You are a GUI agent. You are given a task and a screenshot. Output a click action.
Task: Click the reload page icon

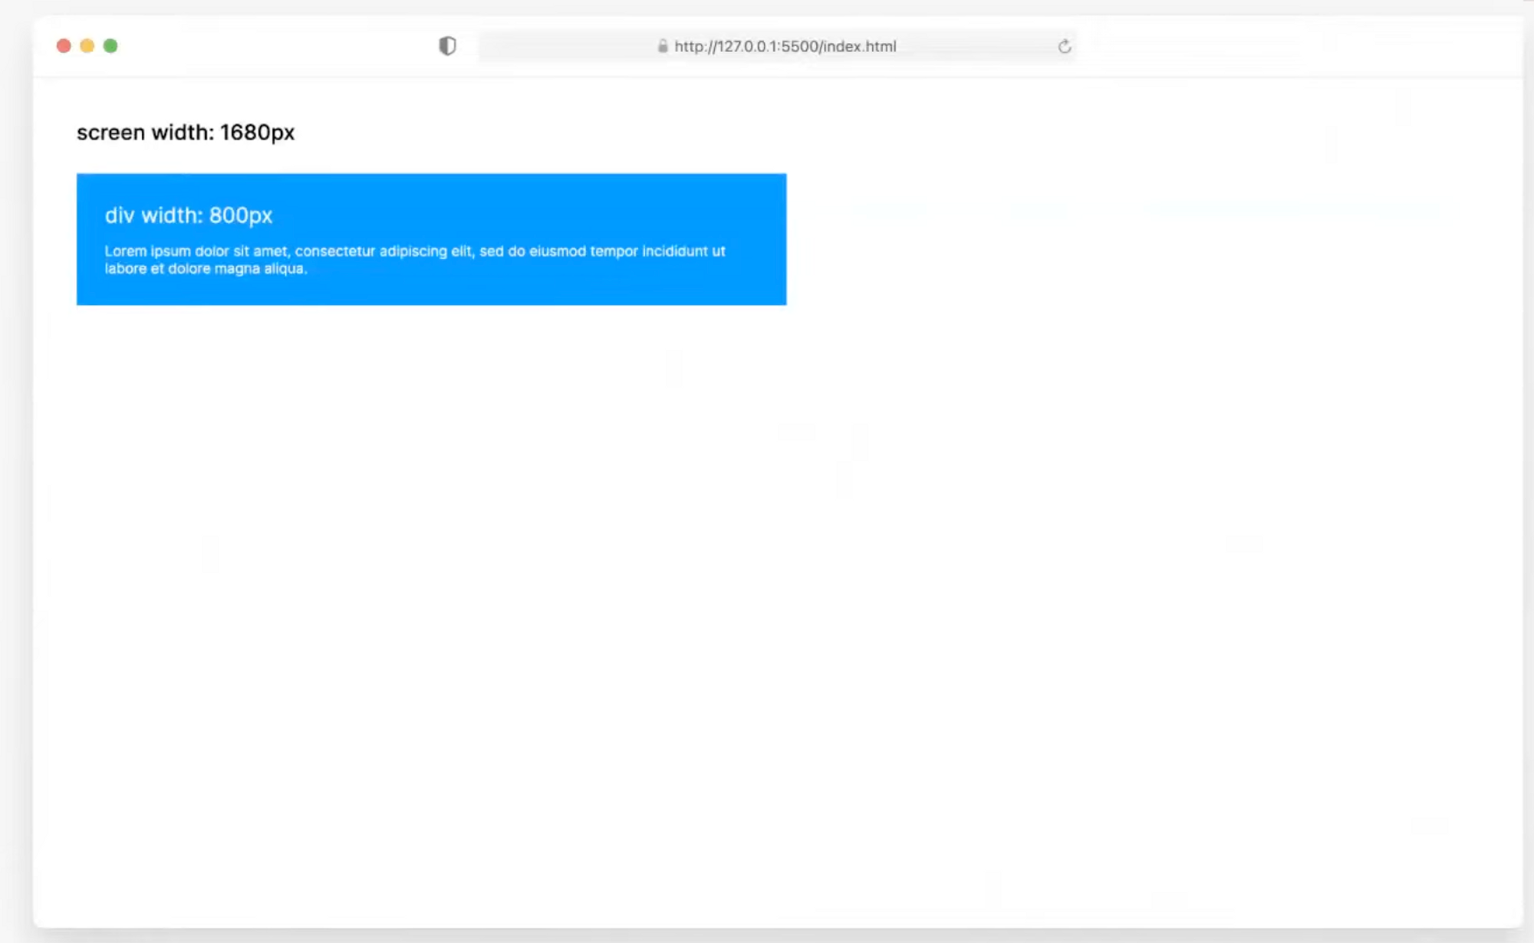(1064, 47)
